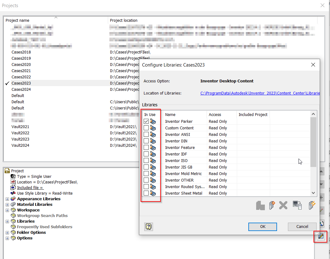Click the pencil edit icon on right toolbar
This screenshot has height=259, width=330.
point(321,210)
